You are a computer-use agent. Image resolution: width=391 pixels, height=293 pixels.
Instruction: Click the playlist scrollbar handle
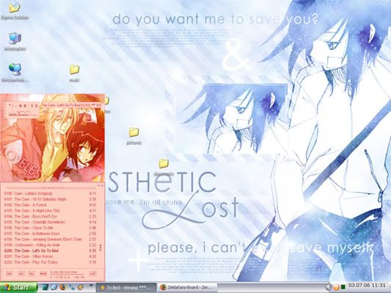[101, 248]
